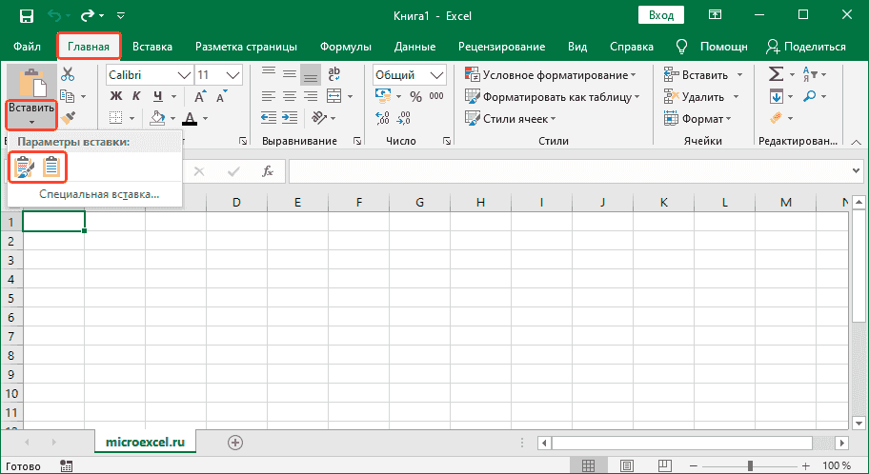
Task: Select the Format Painter brush icon
Action: point(68,117)
